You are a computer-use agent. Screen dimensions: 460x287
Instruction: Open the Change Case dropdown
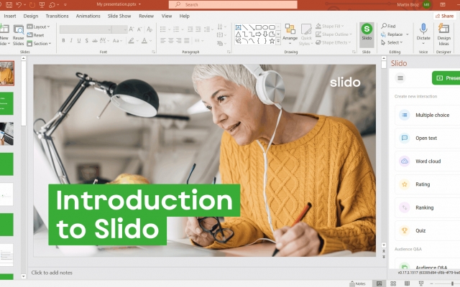click(117, 40)
